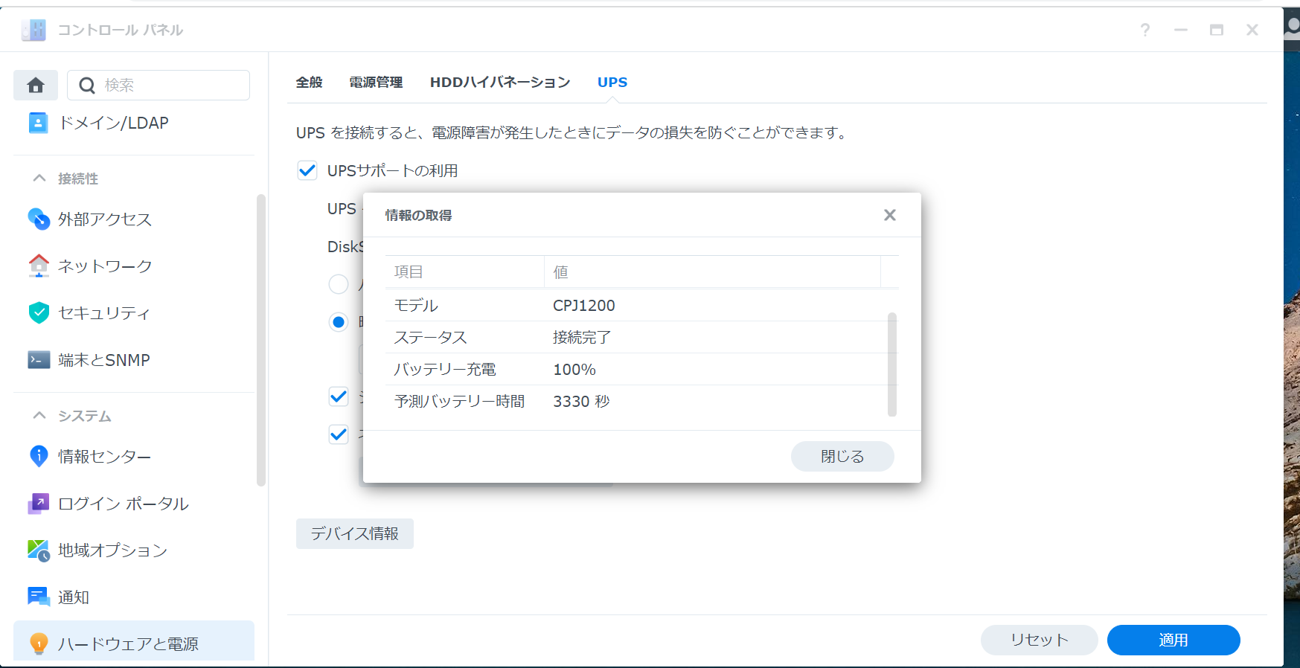Click the Control Panel title icon
Viewport: 1300px width, 668px height.
click(x=33, y=30)
